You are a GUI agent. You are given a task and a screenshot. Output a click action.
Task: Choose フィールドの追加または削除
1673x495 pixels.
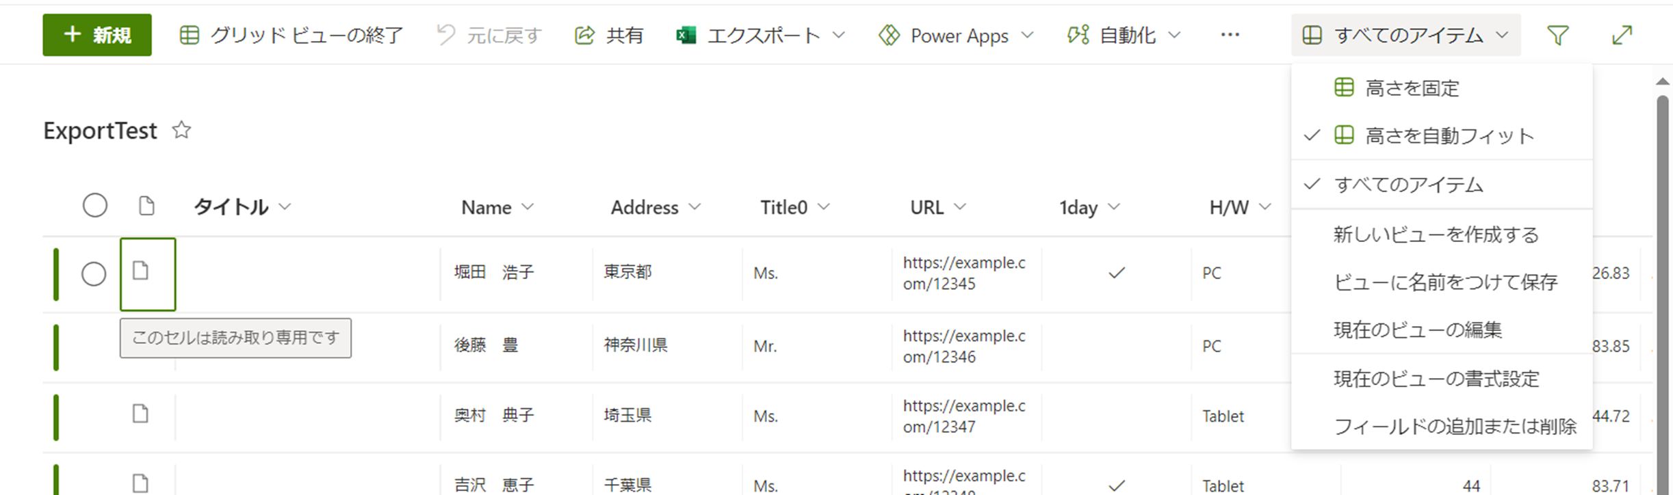click(1442, 427)
